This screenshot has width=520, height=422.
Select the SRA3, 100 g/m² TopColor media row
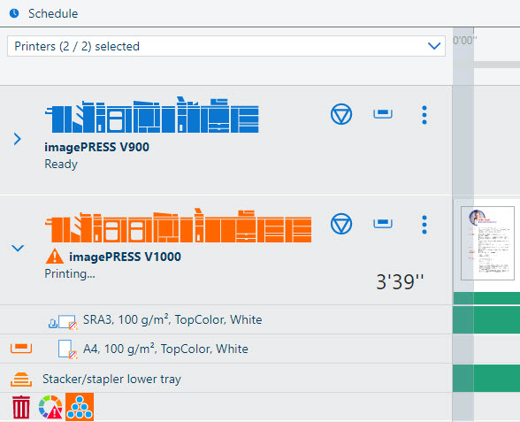[226, 320]
